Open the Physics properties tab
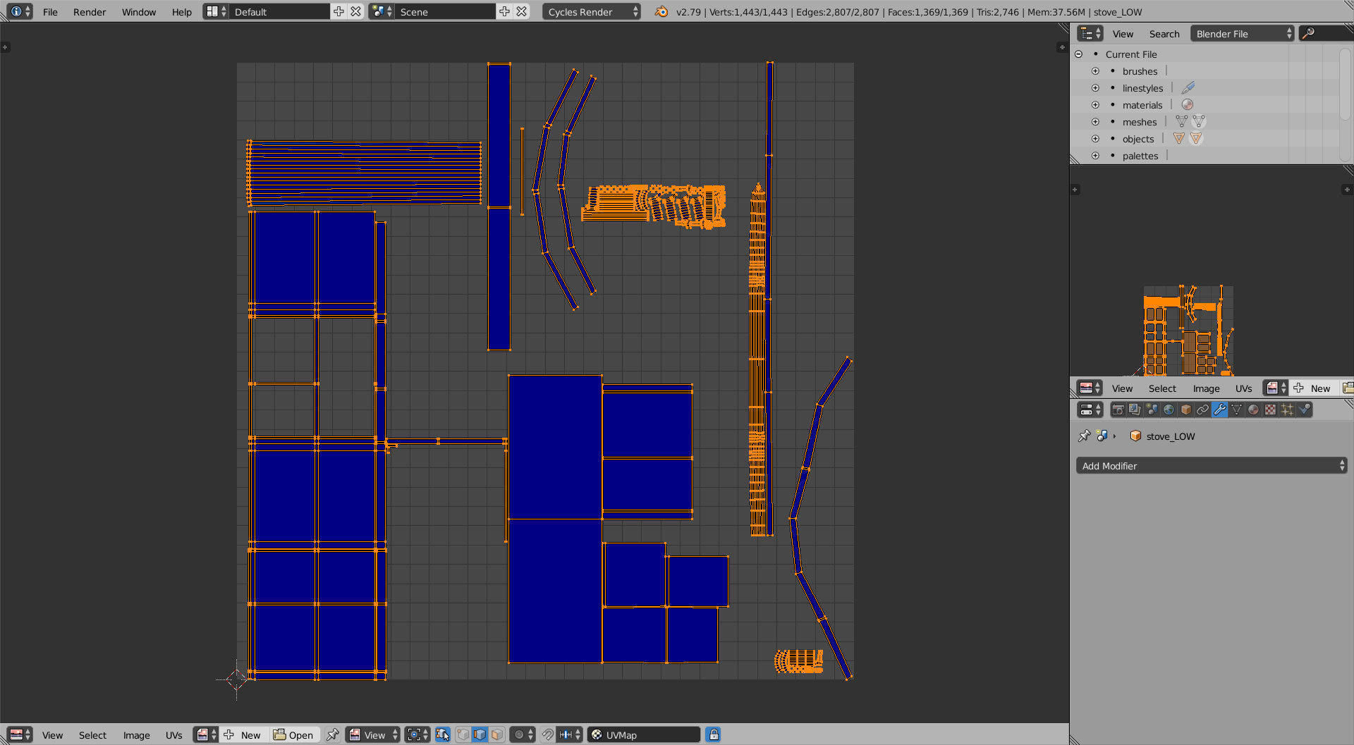This screenshot has height=745, width=1354. [1304, 410]
